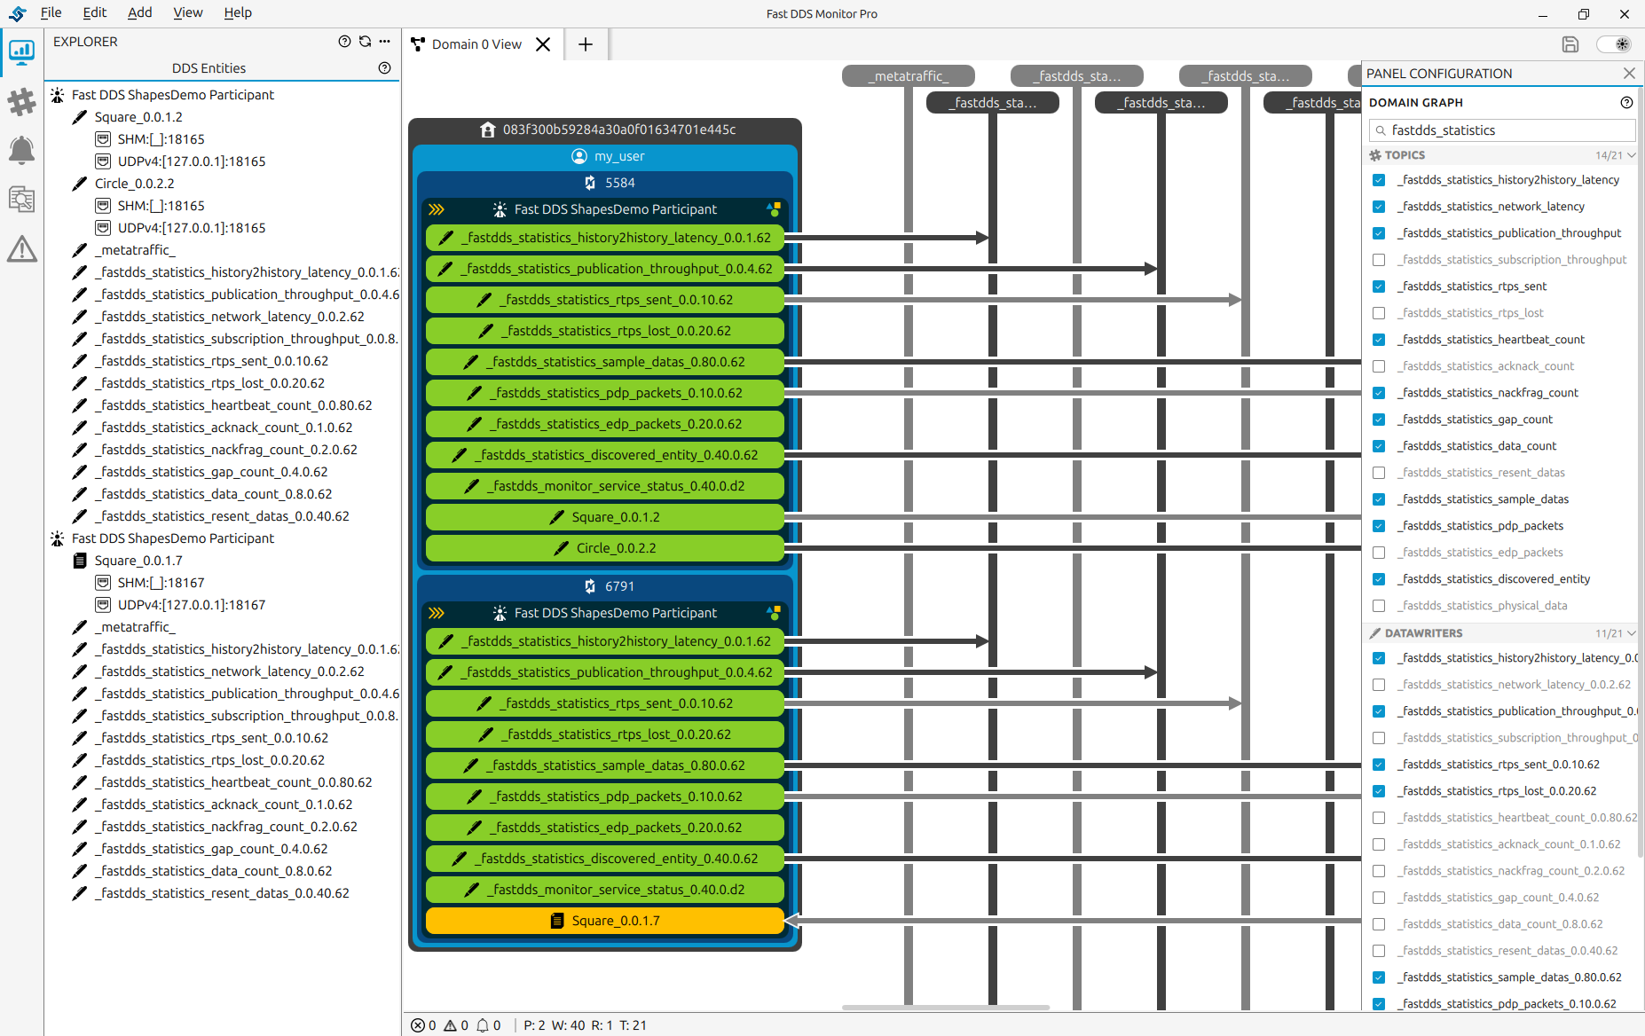
Task: Click the Explorer help icon
Action: [x=344, y=42]
